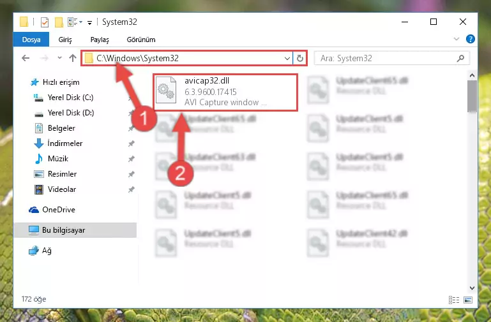The width and height of the screenshot is (491, 322).
Task: Go up one folder level
Action: pos(73,58)
